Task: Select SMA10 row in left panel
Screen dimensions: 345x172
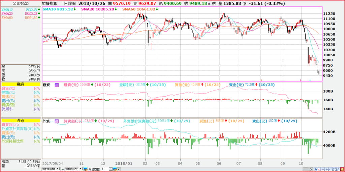Action: (x=21, y=9)
